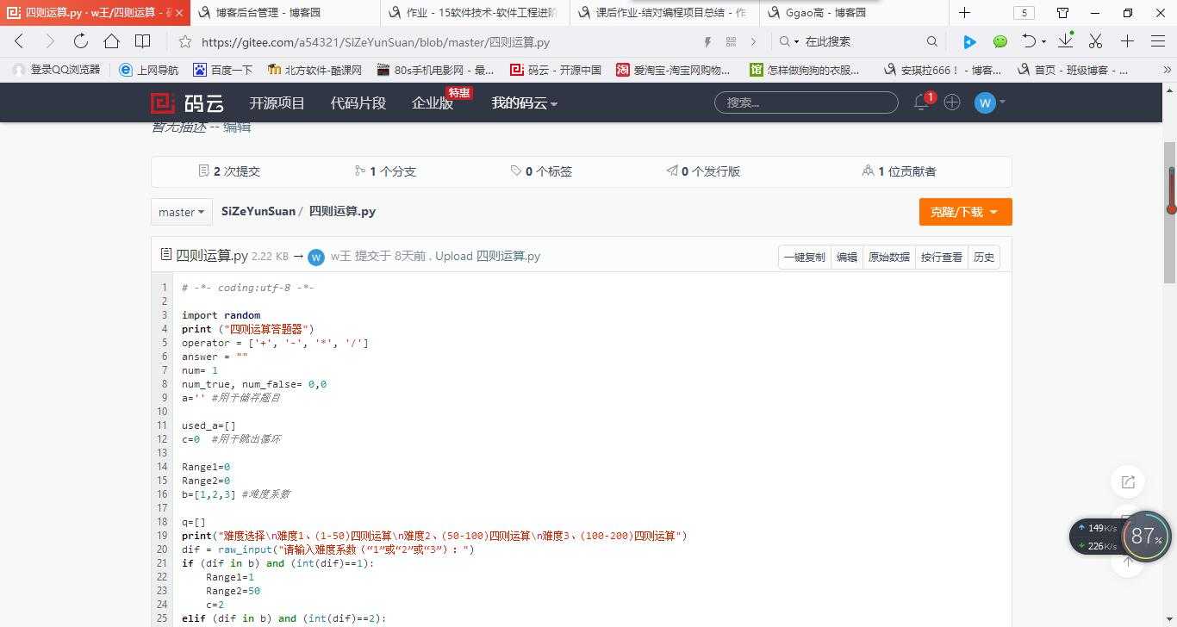
Task: Expand the 克隆/下载 dropdown button
Action: click(x=965, y=212)
